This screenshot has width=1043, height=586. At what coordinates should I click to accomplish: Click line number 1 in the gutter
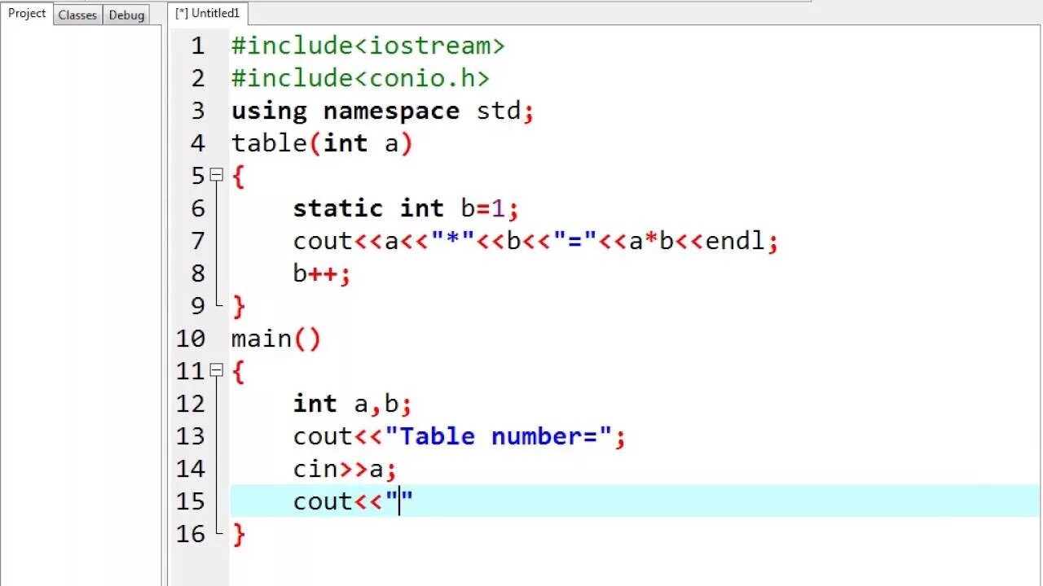(x=198, y=46)
